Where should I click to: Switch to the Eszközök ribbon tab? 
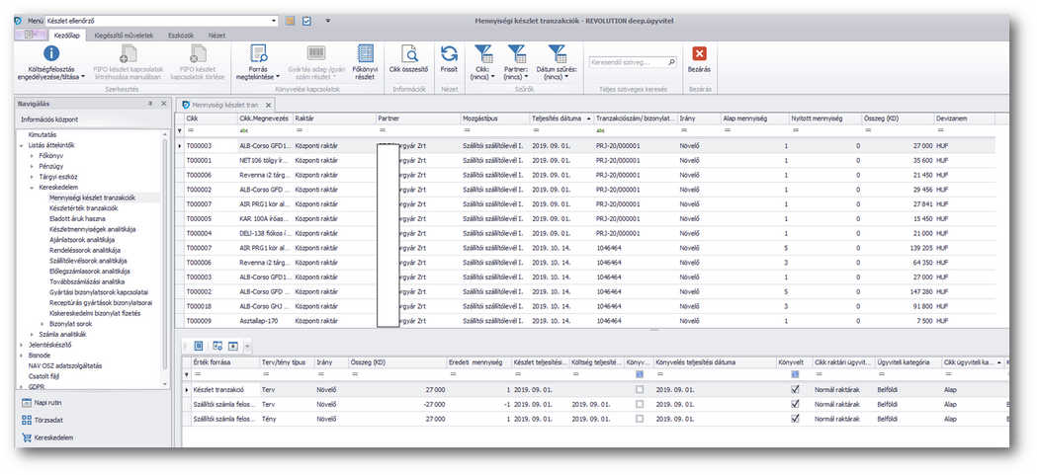point(180,34)
